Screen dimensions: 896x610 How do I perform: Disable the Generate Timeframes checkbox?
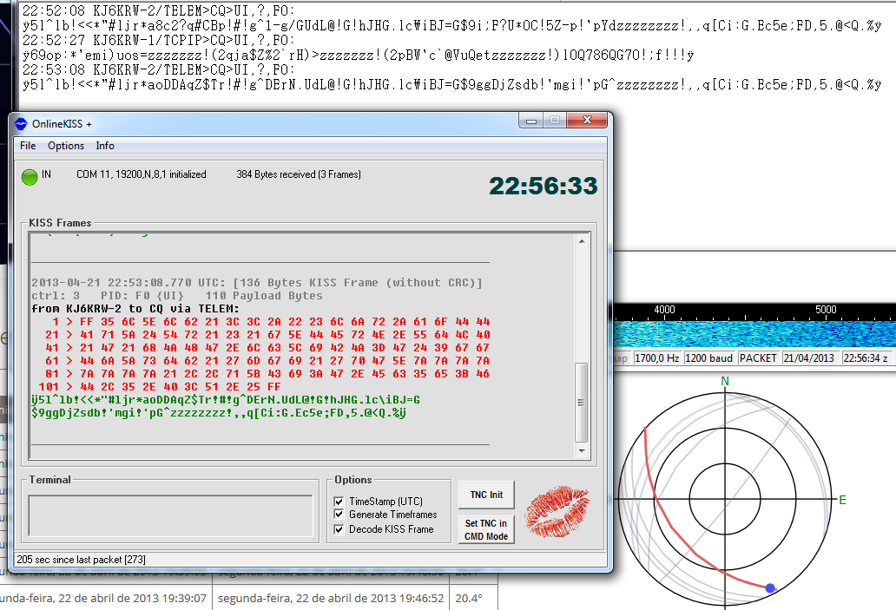coord(339,515)
